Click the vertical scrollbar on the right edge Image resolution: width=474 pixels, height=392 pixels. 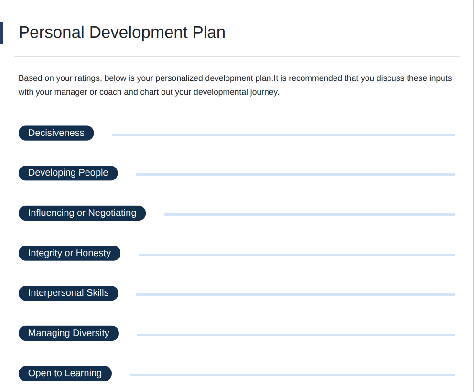[471, 191]
